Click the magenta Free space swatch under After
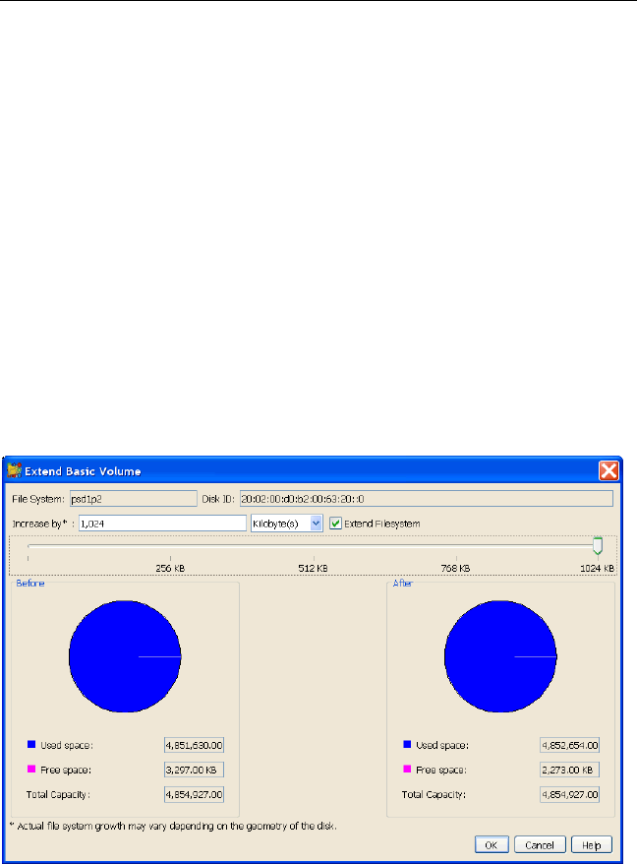637x864 pixels. point(407,769)
